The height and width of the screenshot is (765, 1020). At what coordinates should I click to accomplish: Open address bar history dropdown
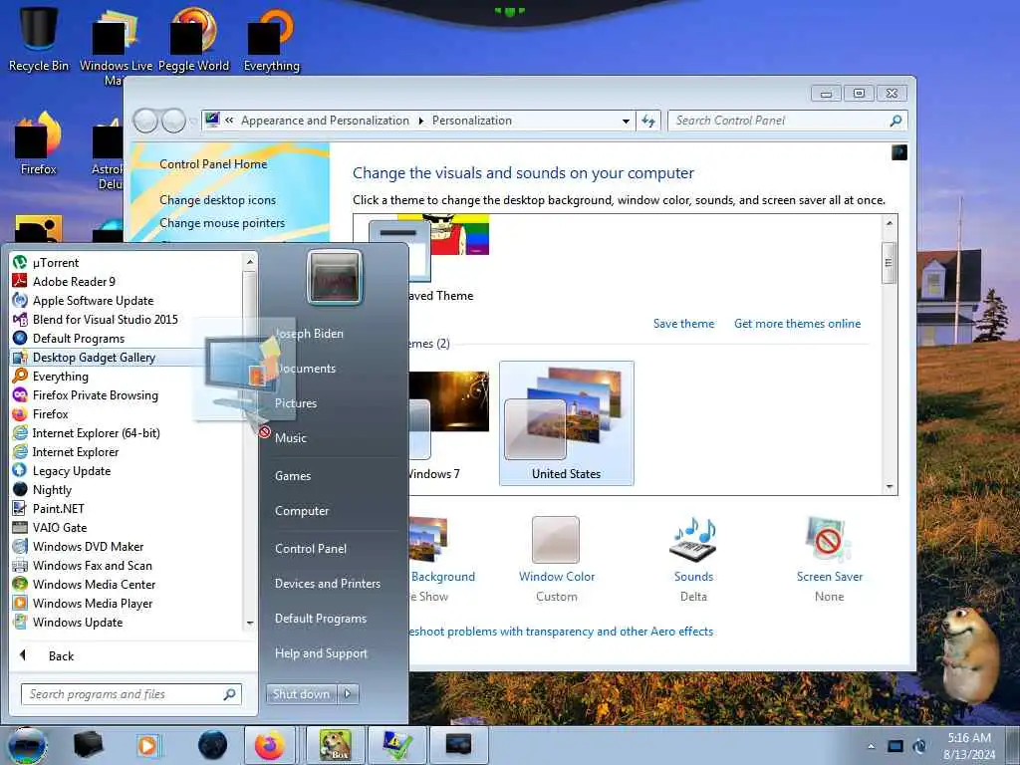pyautogui.click(x=626, y=121)
